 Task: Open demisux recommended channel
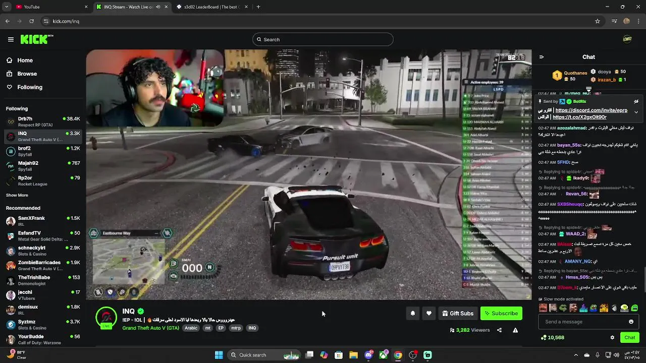pos(42,310)
